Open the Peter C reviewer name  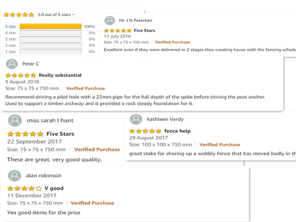point(30,64)
